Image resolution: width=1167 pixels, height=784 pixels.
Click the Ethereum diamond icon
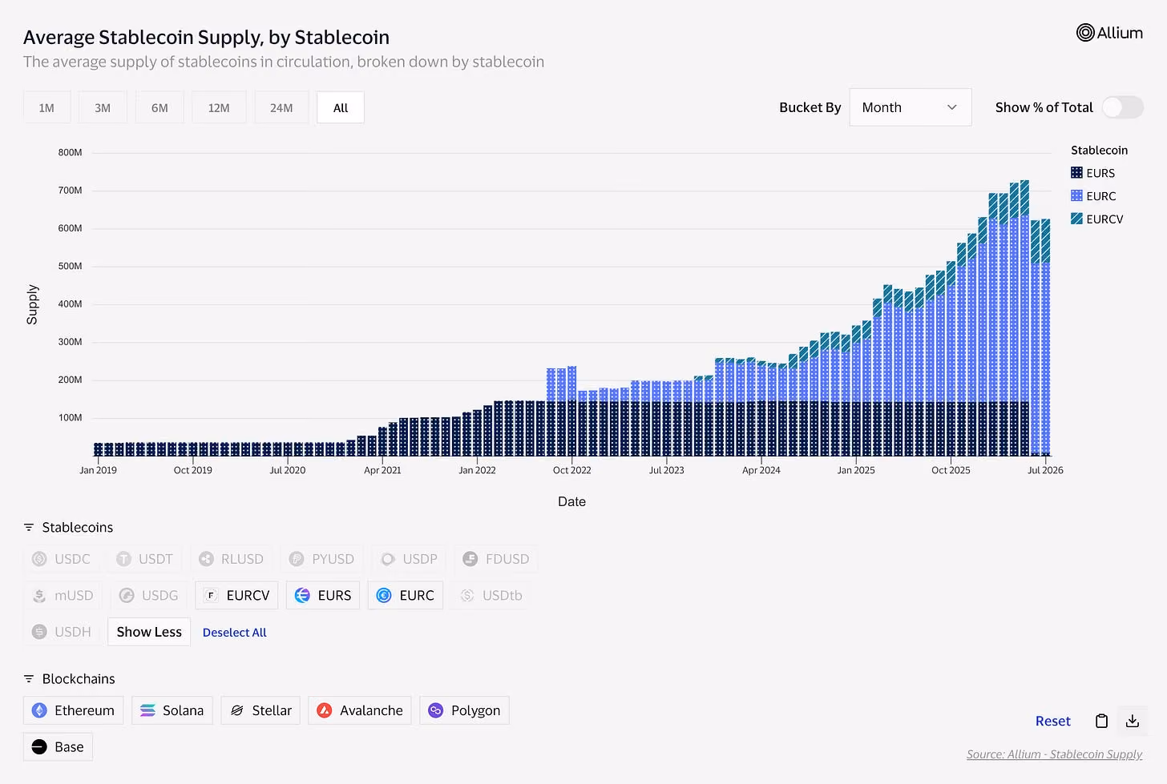click(x=39, y=710)
